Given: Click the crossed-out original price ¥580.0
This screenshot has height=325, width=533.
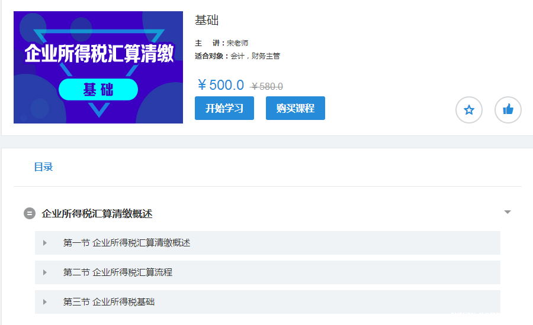Looking at the screenshot, I should [x=267, y=86].
